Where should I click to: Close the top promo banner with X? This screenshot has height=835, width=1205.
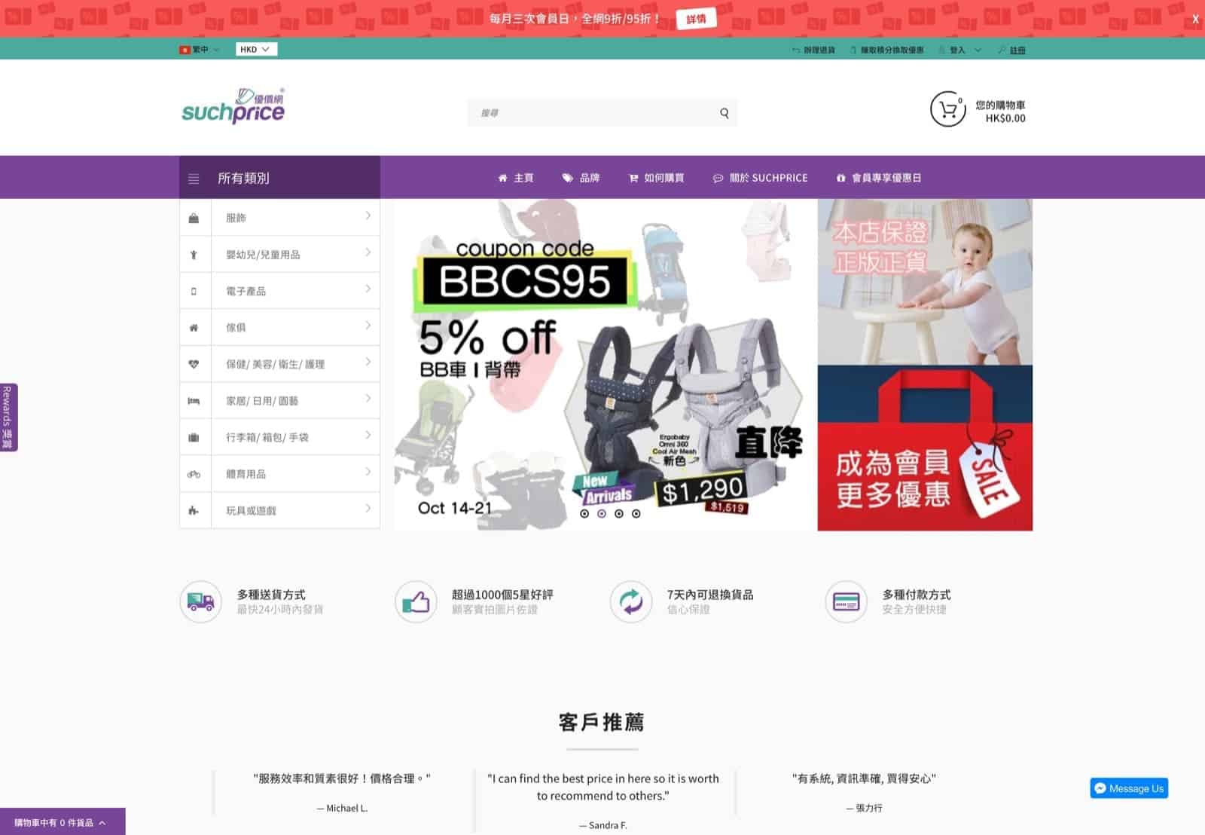point(1195,19)
